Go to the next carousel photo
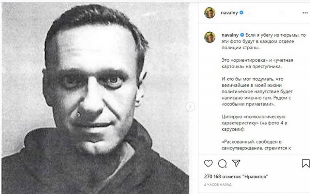The image size is (310, 194). click(190, 107)
